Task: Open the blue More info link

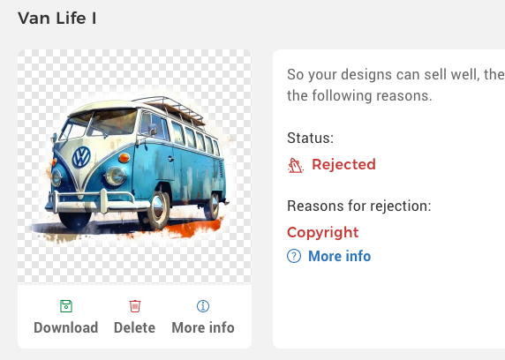Action: [339, 256]
